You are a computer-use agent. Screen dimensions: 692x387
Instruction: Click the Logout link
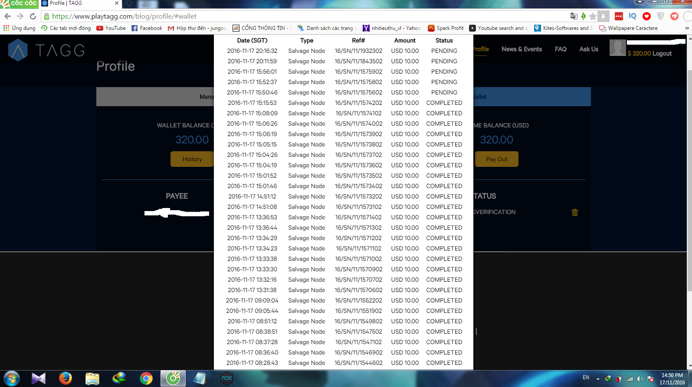coord(662,53)
